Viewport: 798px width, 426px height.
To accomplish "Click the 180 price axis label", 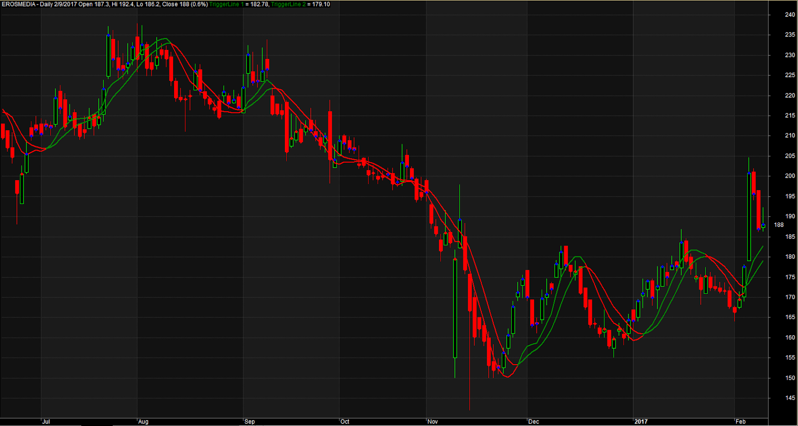I will [790, 257].
